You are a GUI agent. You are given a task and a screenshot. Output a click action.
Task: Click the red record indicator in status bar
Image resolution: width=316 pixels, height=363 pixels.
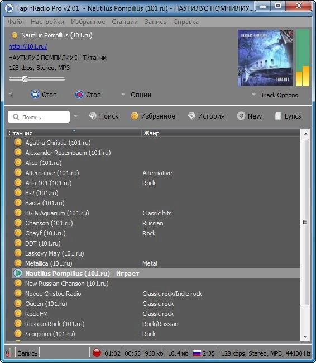click(x=97, y=353)
